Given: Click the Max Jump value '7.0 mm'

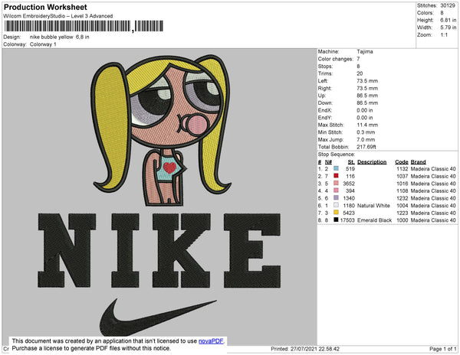Looking at the screenshot, I should (366, 139).
